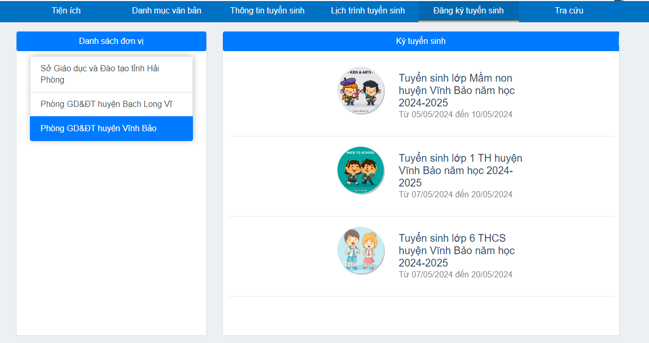
Task: Click the 05/05/2024 đến 10/05/2024 date text
Action: pos(455,115)
